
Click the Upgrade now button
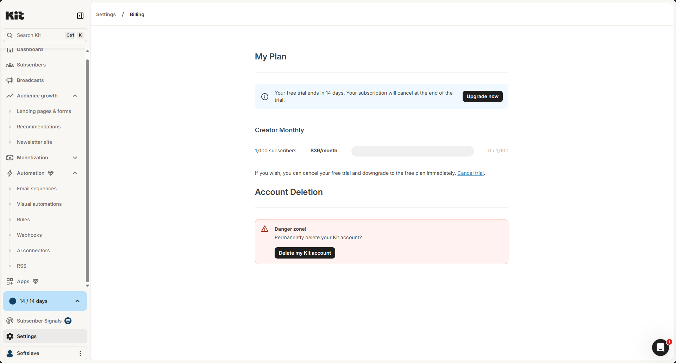(482, 96)
